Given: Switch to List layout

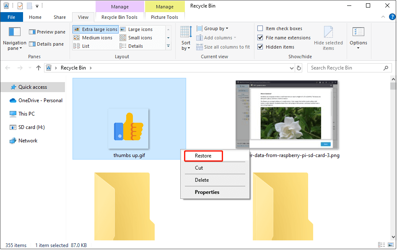Looking at the screenshot, I should point(81,46).
